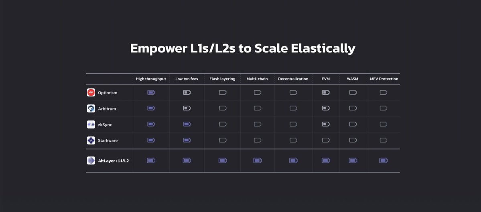Click the Starkware row label text

(108, 141)
